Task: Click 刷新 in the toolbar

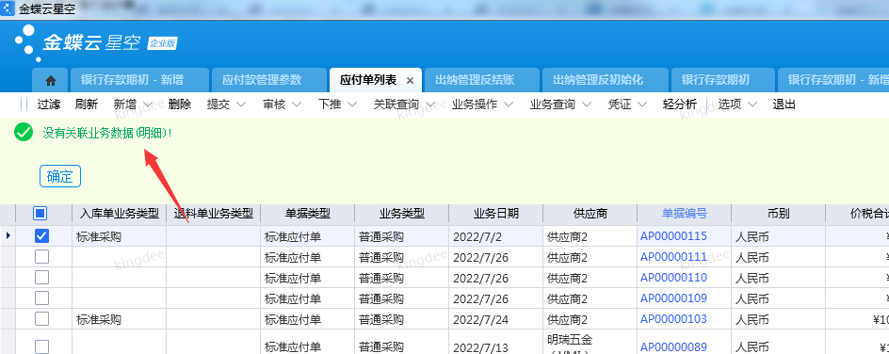Action: point(87,105)
